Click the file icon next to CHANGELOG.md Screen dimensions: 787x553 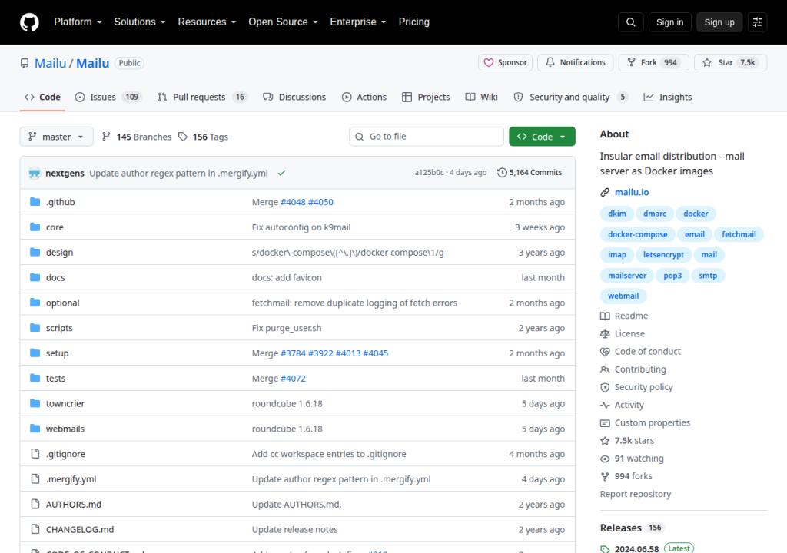(x=35, y=529)
